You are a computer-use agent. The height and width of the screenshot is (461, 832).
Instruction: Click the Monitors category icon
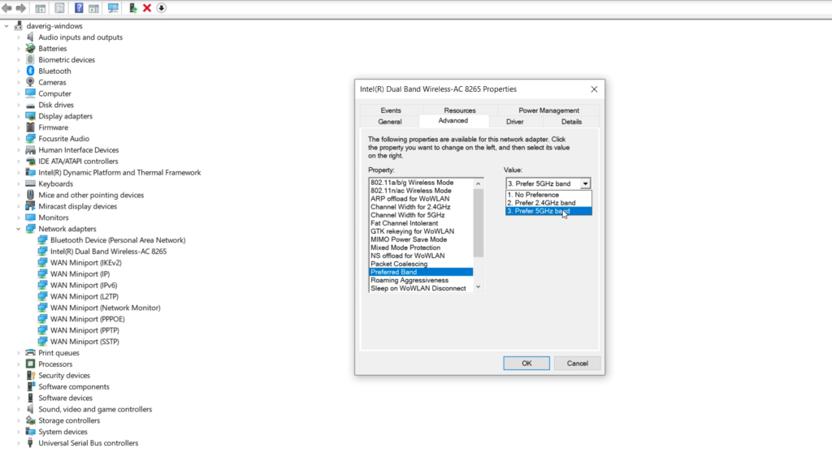30,218
